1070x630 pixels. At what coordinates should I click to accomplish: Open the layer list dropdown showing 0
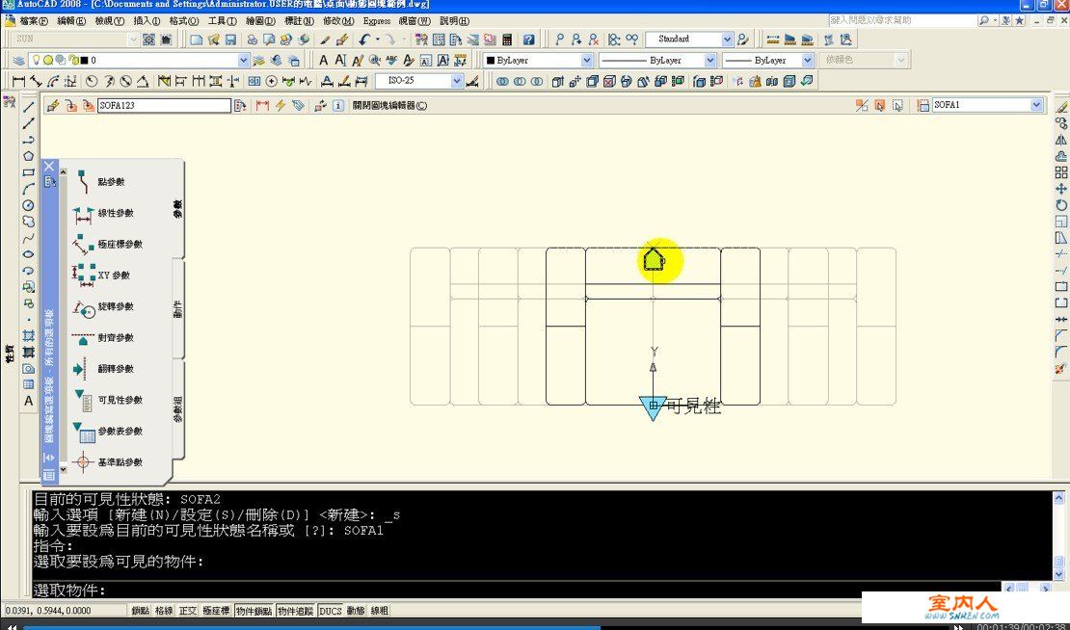244,60
